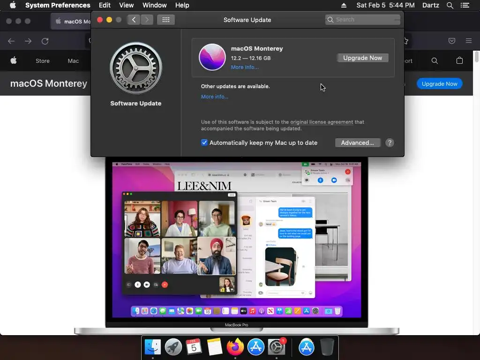Click the search icon on Apple website
The image size is (480, 360).
pos(435,60)
